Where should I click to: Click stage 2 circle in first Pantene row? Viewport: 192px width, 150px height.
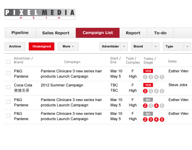pyautogui.click(x=145, y=77)
